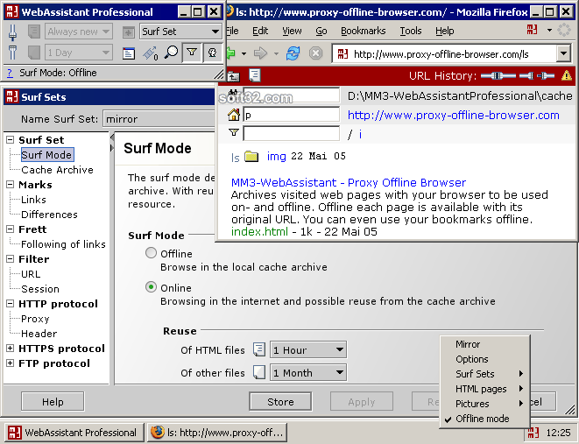Open the proxy-offline-browser.com hyperlink
The height and width of the screenshot is (444, 579).
pyautogui.click(x=454, y=115)
